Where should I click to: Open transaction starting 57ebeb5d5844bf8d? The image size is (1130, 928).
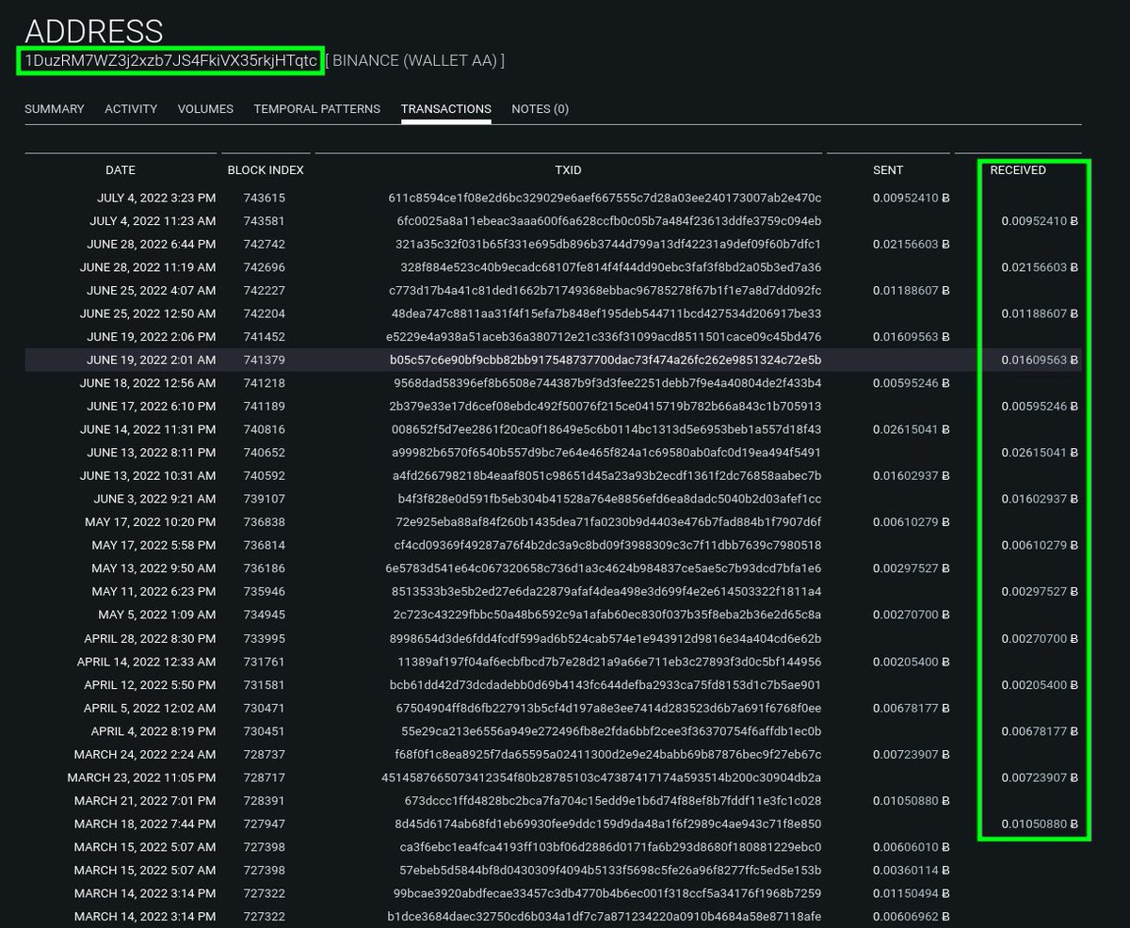click(x=611, y=870)
